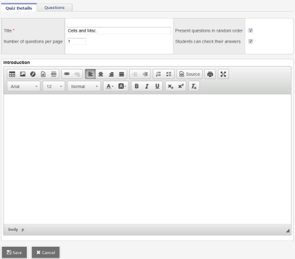Image resolution: width=295 pixels, height=259 pixels.
Task: Apply underline formatting
Action: pos(157,86)
